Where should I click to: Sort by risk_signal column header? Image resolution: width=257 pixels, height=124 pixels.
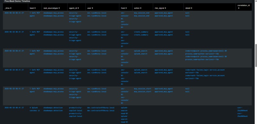tap(160, 8)
